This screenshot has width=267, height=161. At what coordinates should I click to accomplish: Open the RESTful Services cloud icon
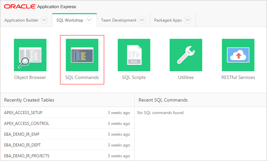coord(238,55)
